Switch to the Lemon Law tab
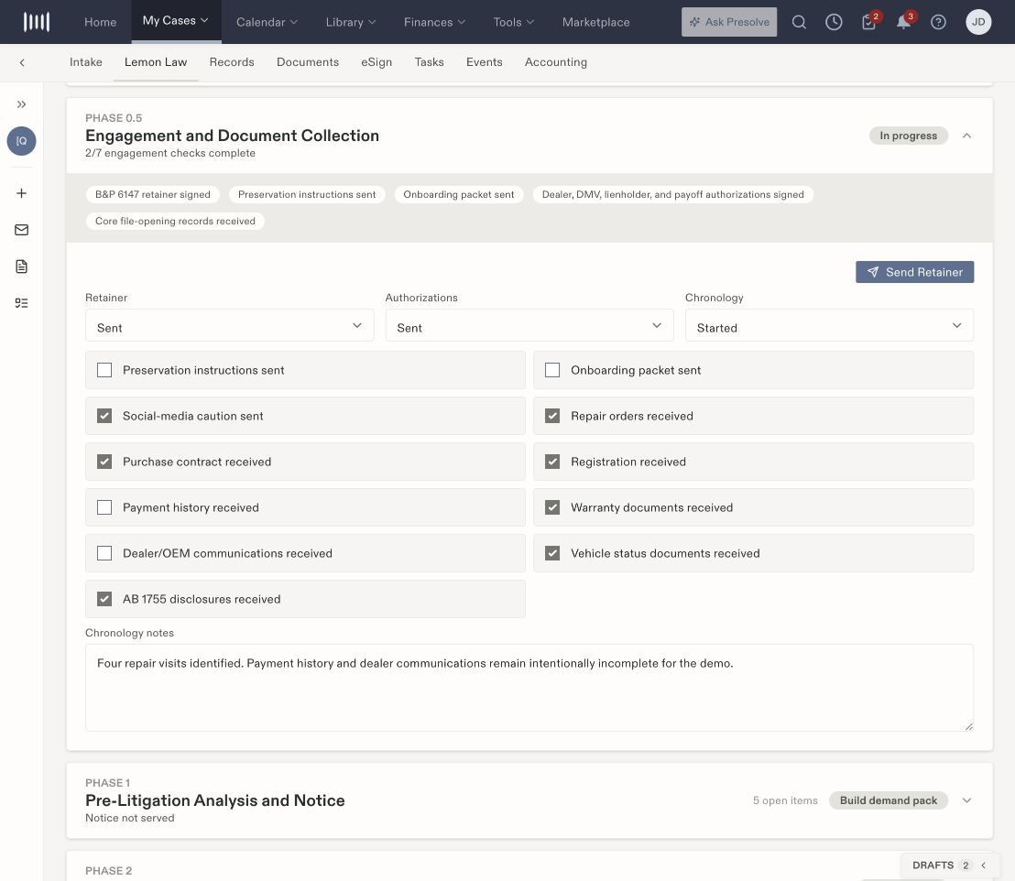This screenshot has height=881, width=1015. point(156,62)
